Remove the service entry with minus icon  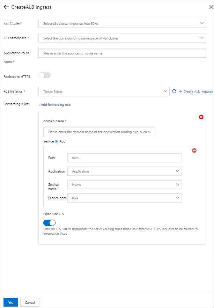coord(194,151)
